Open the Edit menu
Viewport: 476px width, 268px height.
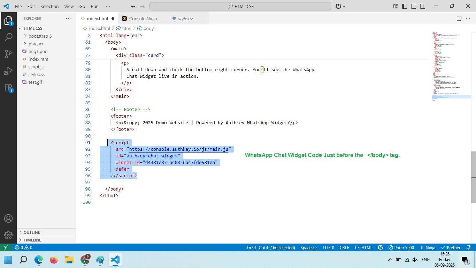(31, 6)
